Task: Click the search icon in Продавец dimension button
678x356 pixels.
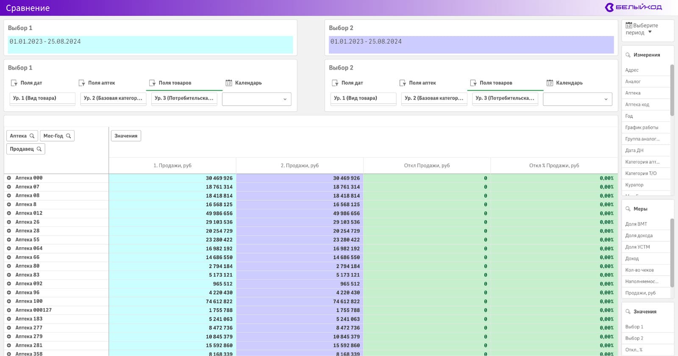Action: coord(39,149)
